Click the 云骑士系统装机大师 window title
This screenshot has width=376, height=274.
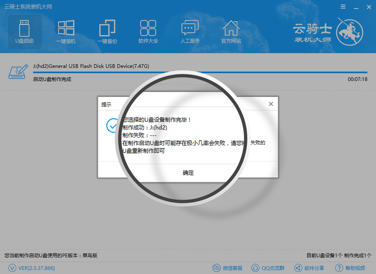click(28, 7)
